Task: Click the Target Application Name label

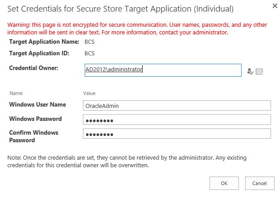Action: pyautogui.click(x=44, y=42)
